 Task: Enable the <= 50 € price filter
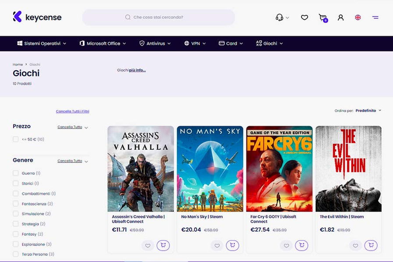click(16, 139)
